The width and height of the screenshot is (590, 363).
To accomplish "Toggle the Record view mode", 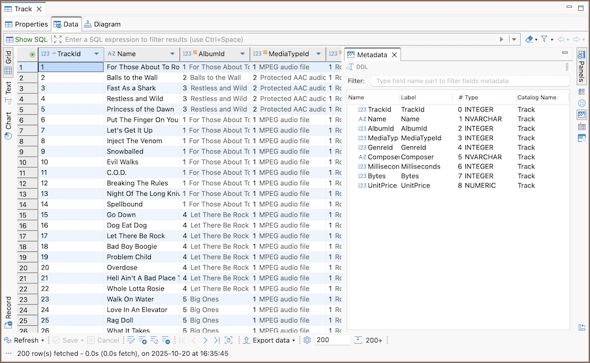I will [8, 309].
